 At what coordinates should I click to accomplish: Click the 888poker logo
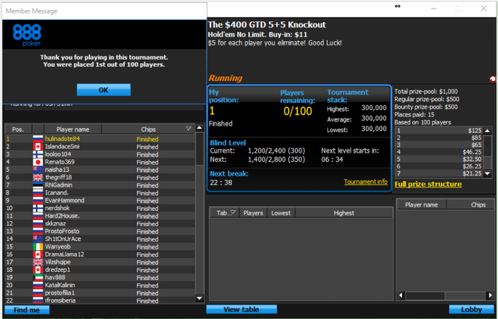tap(27, 35)
